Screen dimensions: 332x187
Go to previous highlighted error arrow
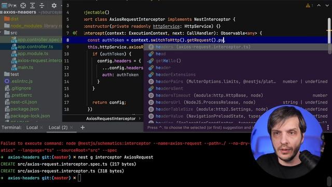point(319,6)
